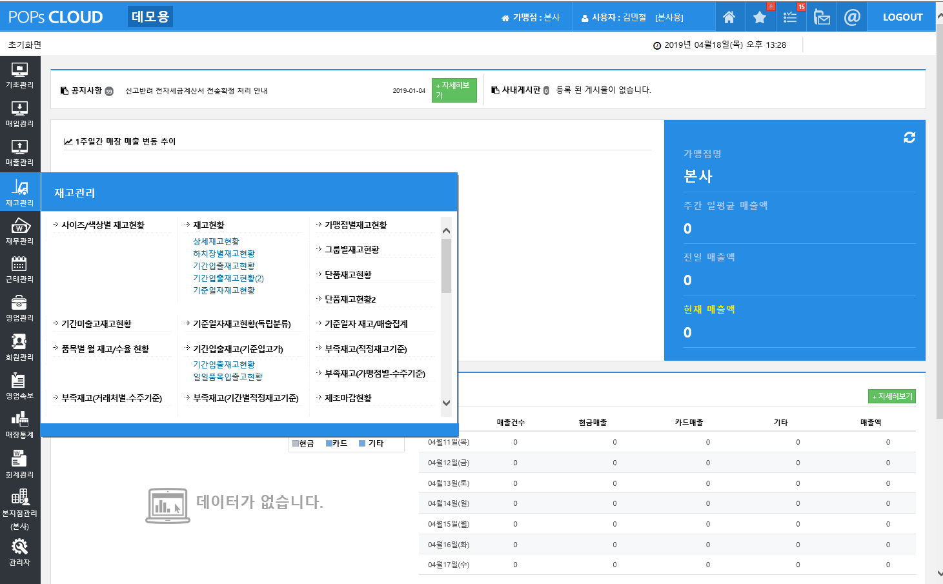Open 근태관리 in the sidebar

tap(20, 270)
